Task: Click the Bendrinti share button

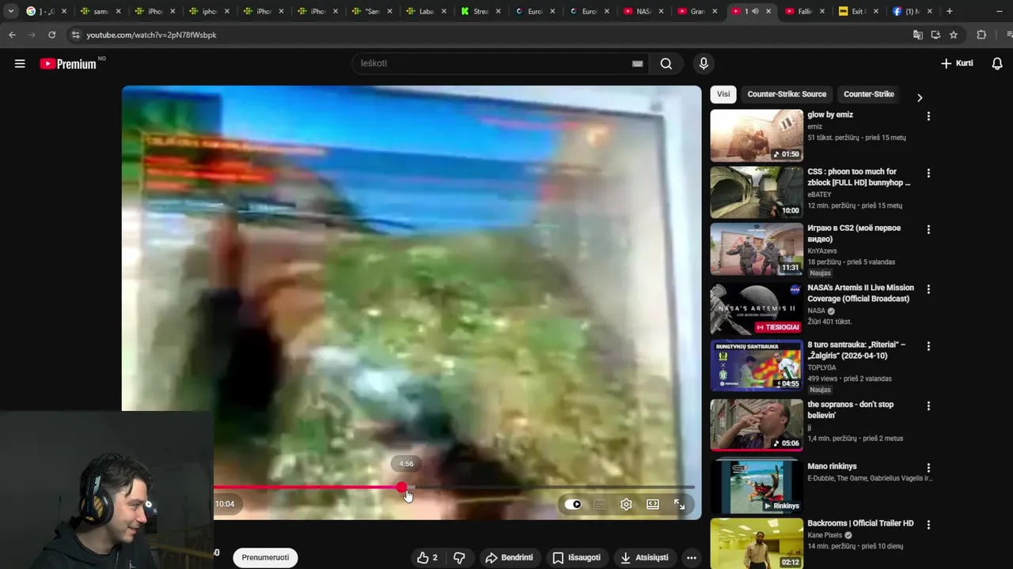Action: 509,558
